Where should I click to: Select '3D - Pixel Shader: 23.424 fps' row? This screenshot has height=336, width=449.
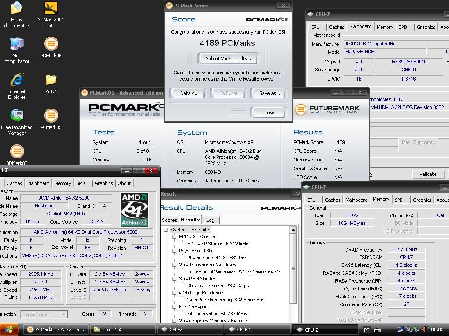pyautogui.click(x=218, y=286)
